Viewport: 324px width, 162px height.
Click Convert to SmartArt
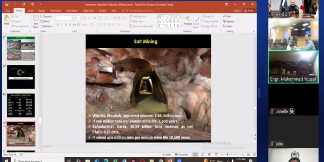pos(141,26)
